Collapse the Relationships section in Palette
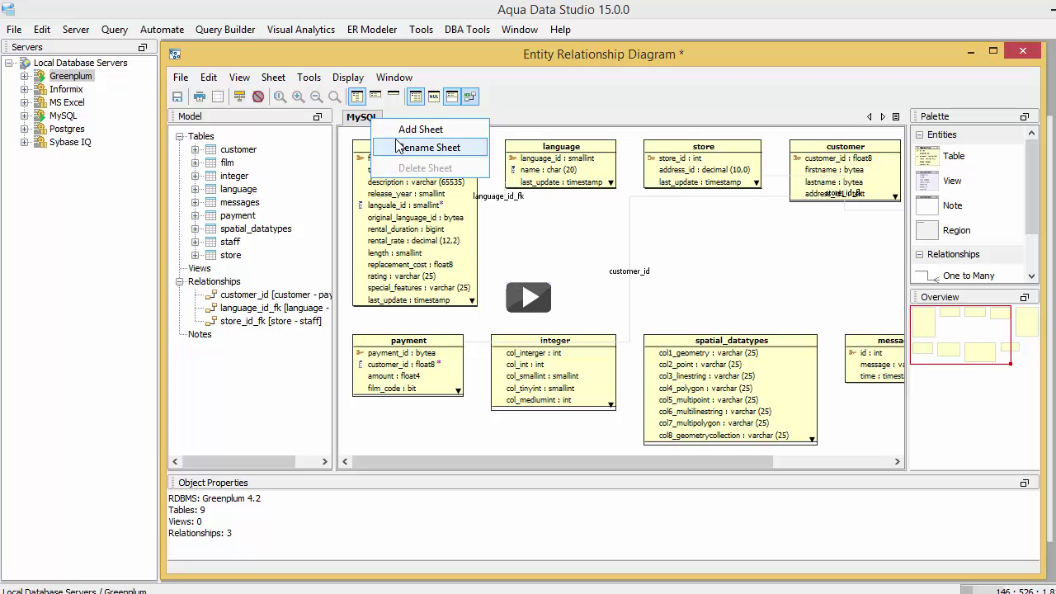The image size is (1056, 594). 920,254
